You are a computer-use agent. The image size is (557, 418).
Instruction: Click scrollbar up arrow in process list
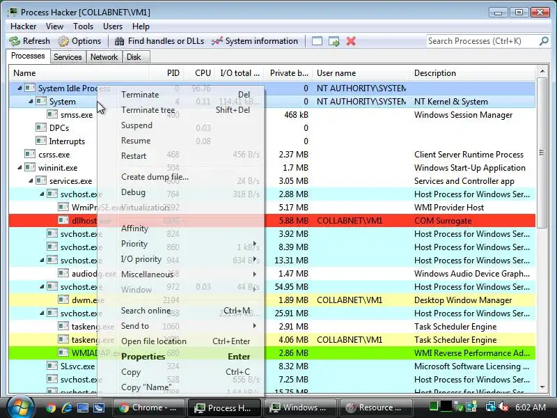[542, 72]
